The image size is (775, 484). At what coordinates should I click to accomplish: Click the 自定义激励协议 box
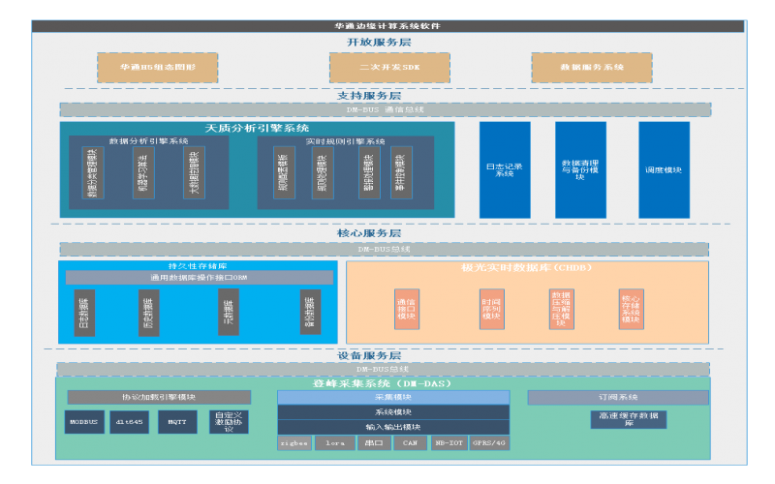tap(229, 422)
